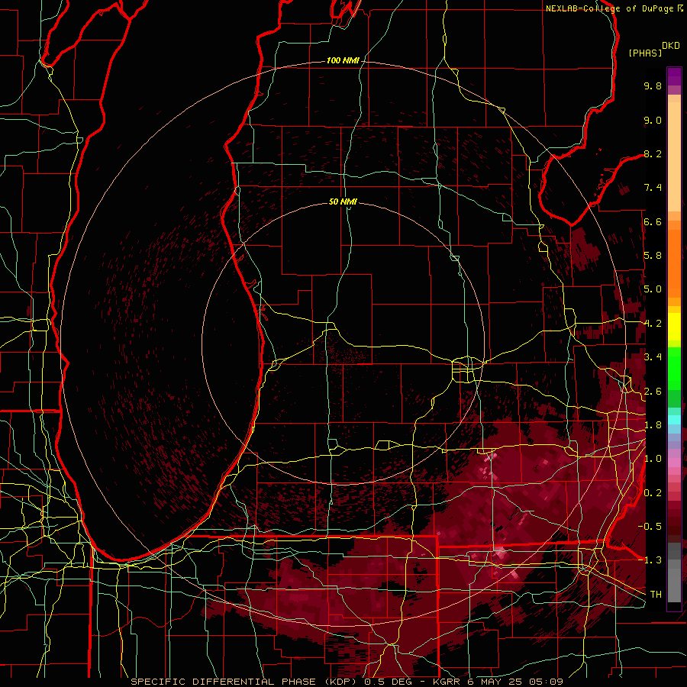687x687 pixels.
Task: Click the 7.4 scale value
Action: click(653, 188)
